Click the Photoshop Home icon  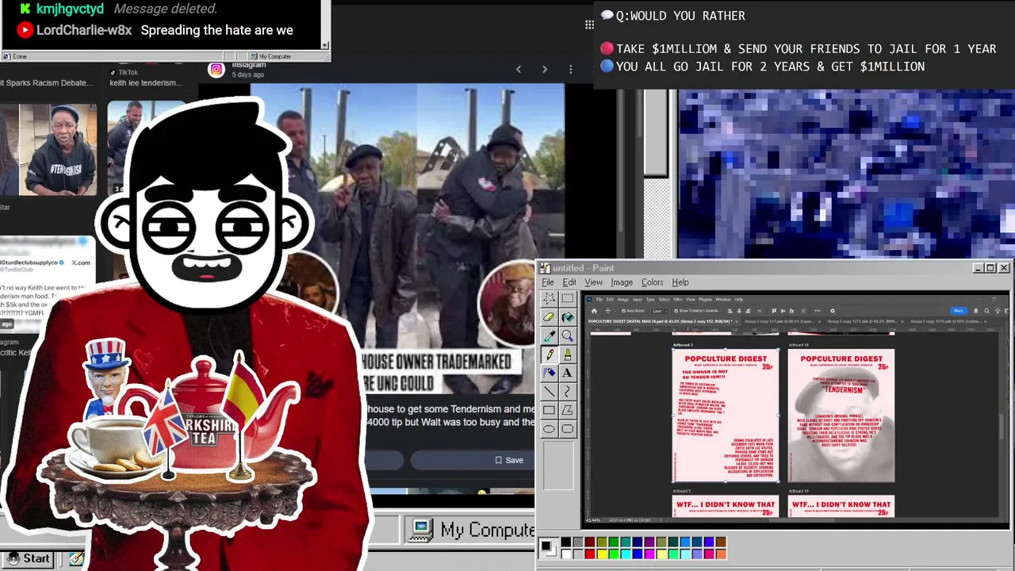(x=594, y=311)
